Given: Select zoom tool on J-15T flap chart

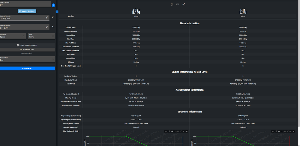Looking at the screenshot, I should point(170,132).
